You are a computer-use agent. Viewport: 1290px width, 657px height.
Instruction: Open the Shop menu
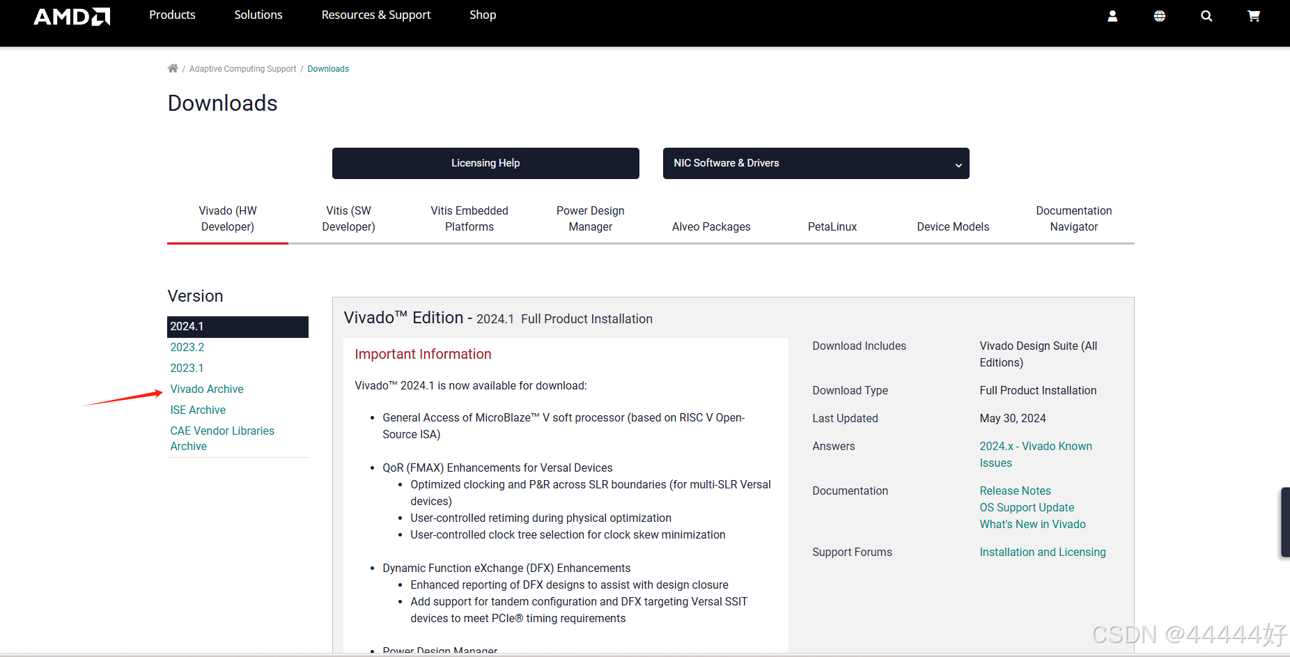pos(483,15)
